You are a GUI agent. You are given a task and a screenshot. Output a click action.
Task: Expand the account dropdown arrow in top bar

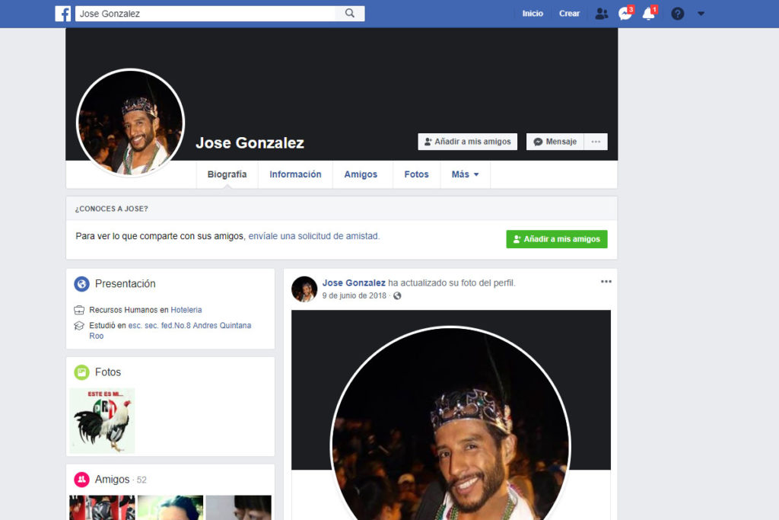701,14
